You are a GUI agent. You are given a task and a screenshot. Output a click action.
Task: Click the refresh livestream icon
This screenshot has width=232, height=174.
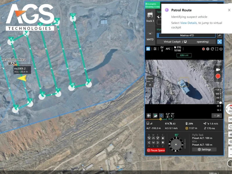pyautogui.click(x=212, y=49)
